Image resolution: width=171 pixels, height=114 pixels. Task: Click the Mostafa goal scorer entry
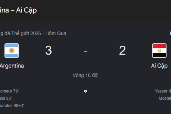click(x=165, y=98)
